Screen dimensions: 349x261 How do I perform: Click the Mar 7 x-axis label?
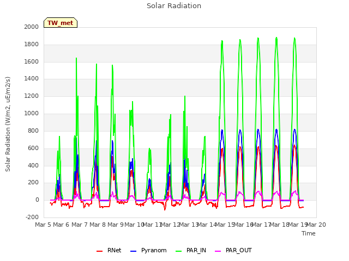click(x=80, y=225)
